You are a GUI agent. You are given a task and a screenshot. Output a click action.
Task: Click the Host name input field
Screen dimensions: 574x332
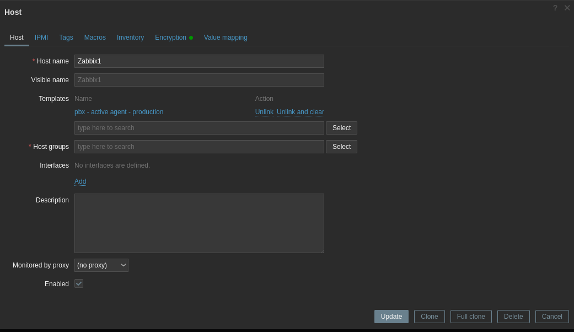tap(199, 61)
